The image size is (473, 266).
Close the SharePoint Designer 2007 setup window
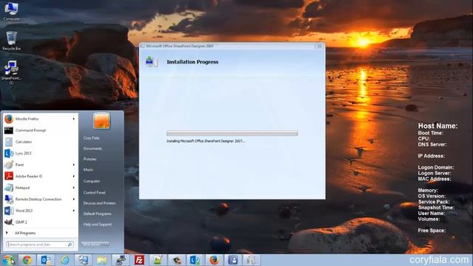coord(319,46)
